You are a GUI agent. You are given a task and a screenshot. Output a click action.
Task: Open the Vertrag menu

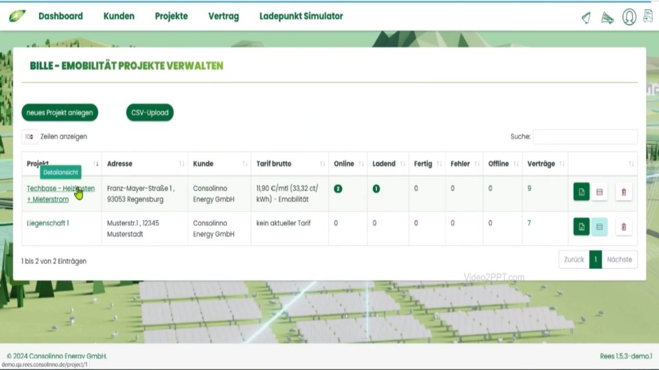[224, 16]
